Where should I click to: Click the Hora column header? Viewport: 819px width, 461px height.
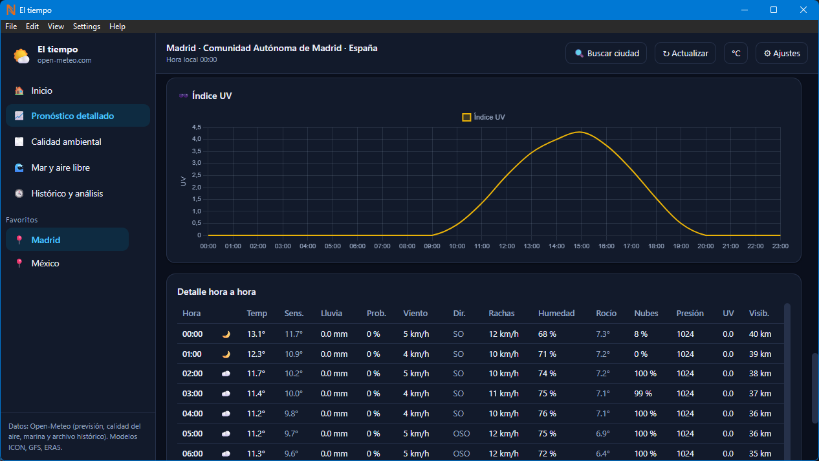coord(191,314)
